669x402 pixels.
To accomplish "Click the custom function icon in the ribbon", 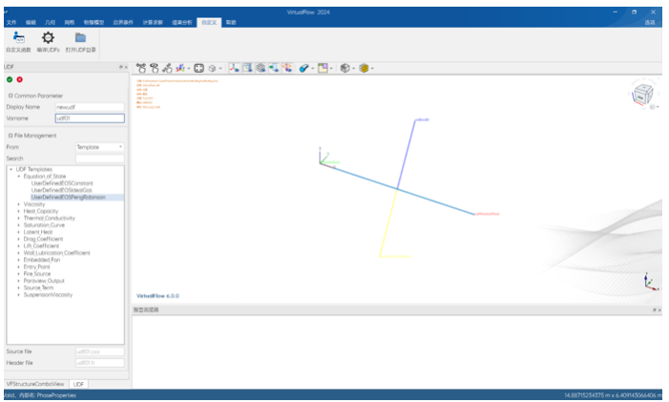I will 18,38.
